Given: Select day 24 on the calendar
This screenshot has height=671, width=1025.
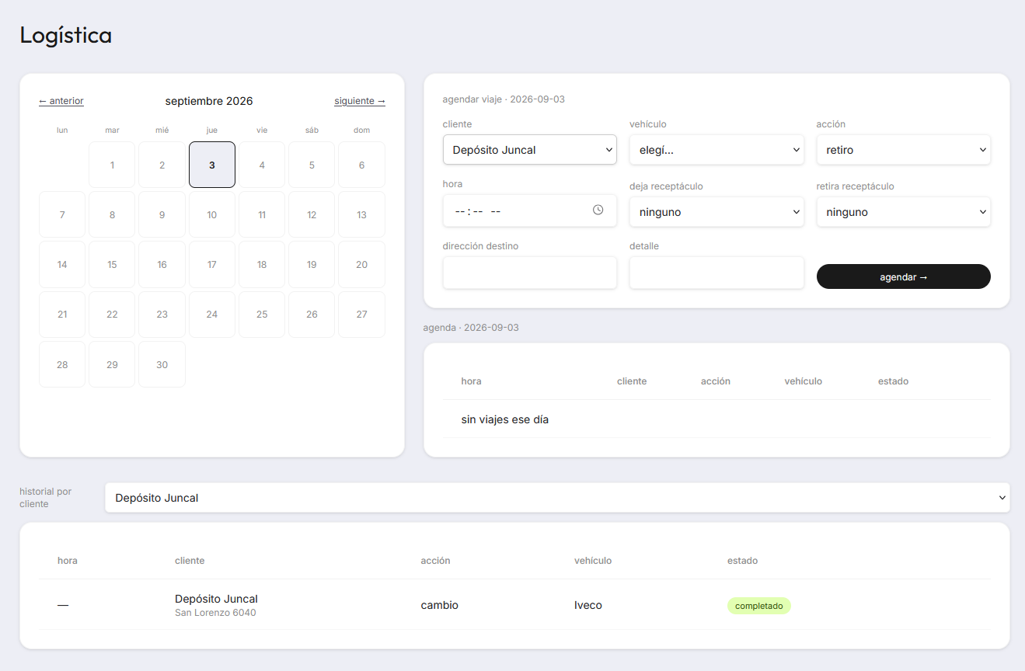Looking at the screenshot, I should point(212,315).
